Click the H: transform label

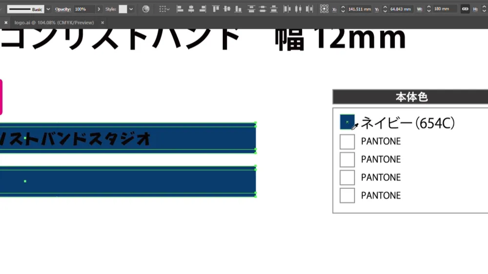click(475, 9)
